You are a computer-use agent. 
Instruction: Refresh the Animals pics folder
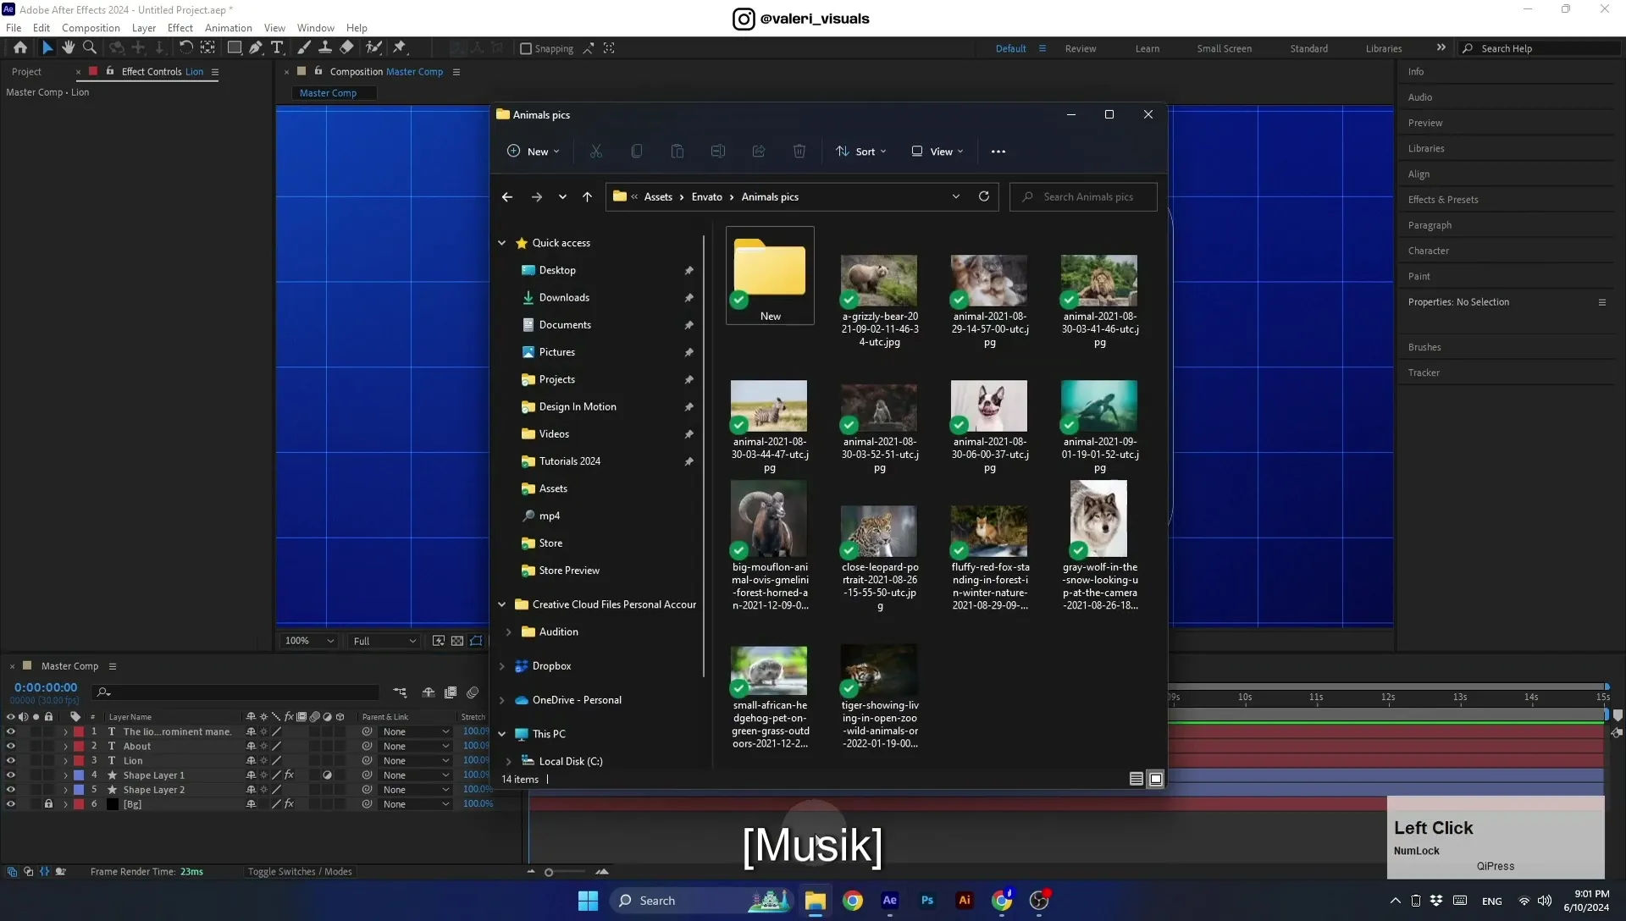(x=983, y=196)
